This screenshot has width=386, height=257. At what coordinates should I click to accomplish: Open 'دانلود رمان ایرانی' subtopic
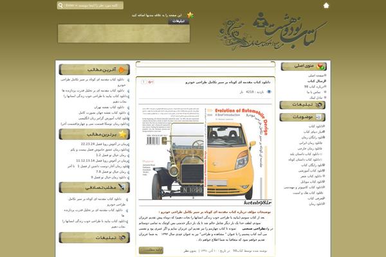coord(311,143)
